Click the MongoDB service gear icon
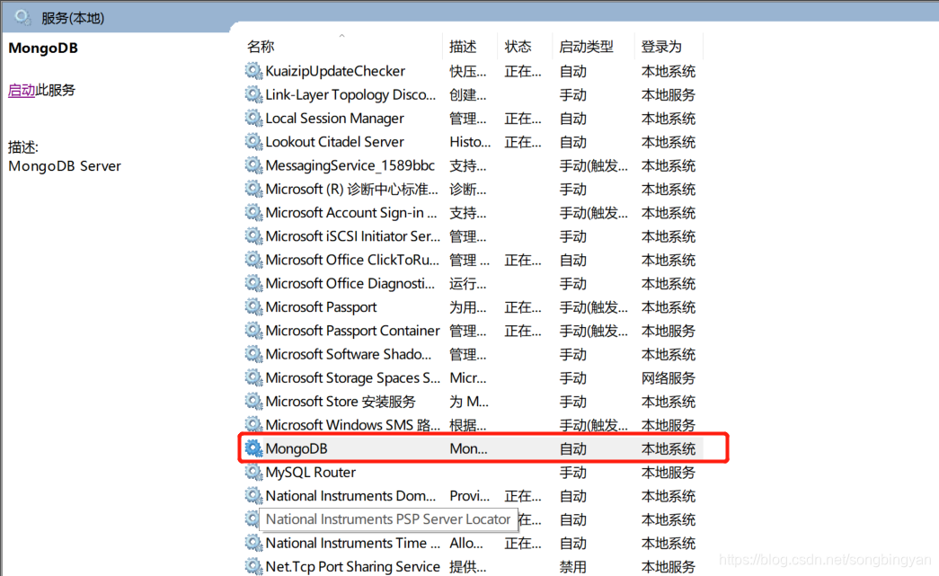939x576 pixels. pyautogui.click(x=254, y=448)
